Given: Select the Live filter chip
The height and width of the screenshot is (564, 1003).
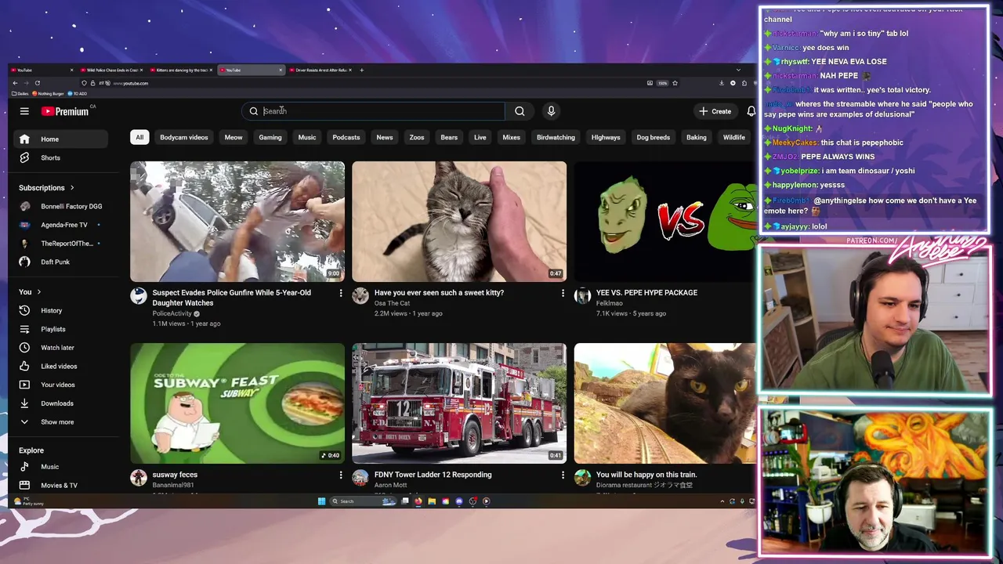Looking at the screenshot, I should 480,137.
